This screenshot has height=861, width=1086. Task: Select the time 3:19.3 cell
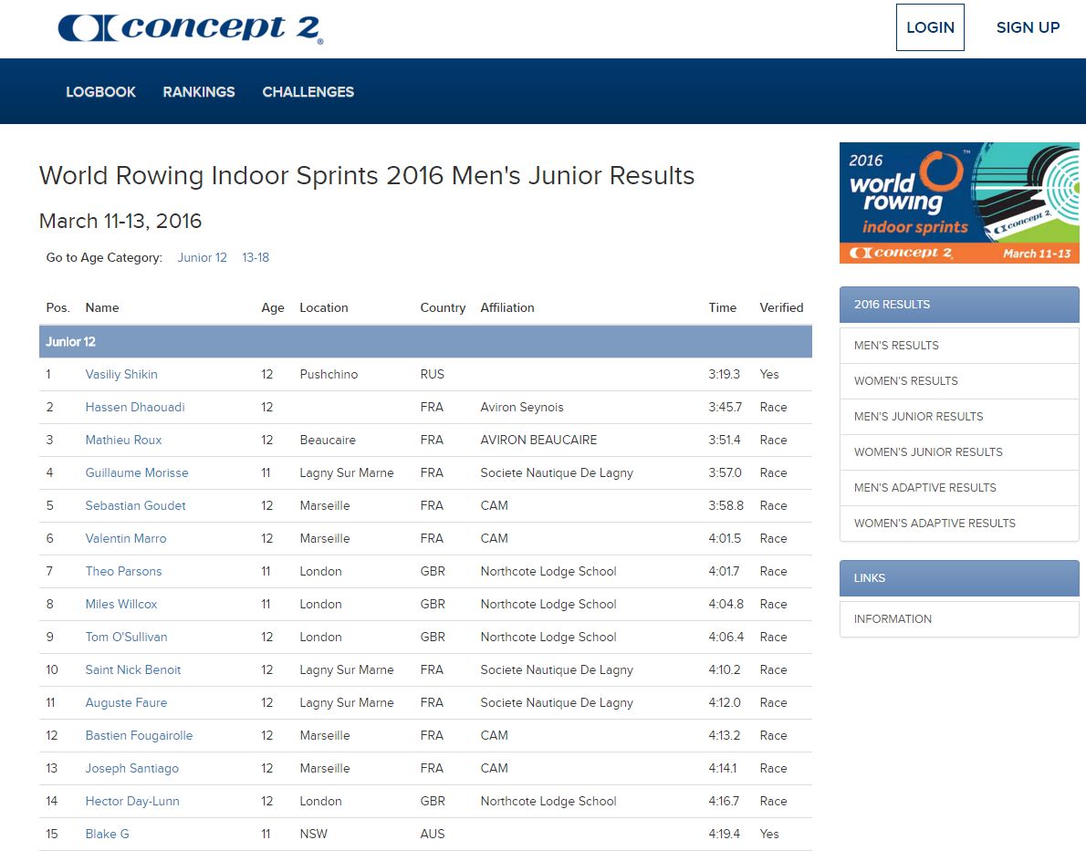coord(724,375)
